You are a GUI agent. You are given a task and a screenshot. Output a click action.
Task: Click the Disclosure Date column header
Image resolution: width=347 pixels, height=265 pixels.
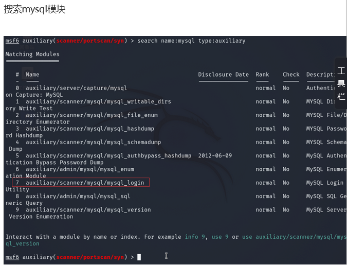223,75
